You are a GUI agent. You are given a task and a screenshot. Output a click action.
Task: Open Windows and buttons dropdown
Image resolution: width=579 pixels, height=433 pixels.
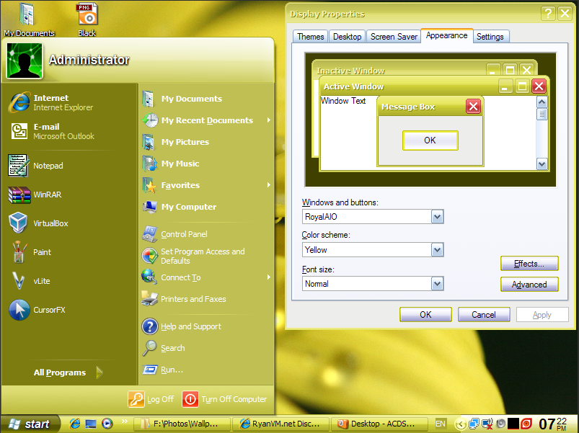437,217
